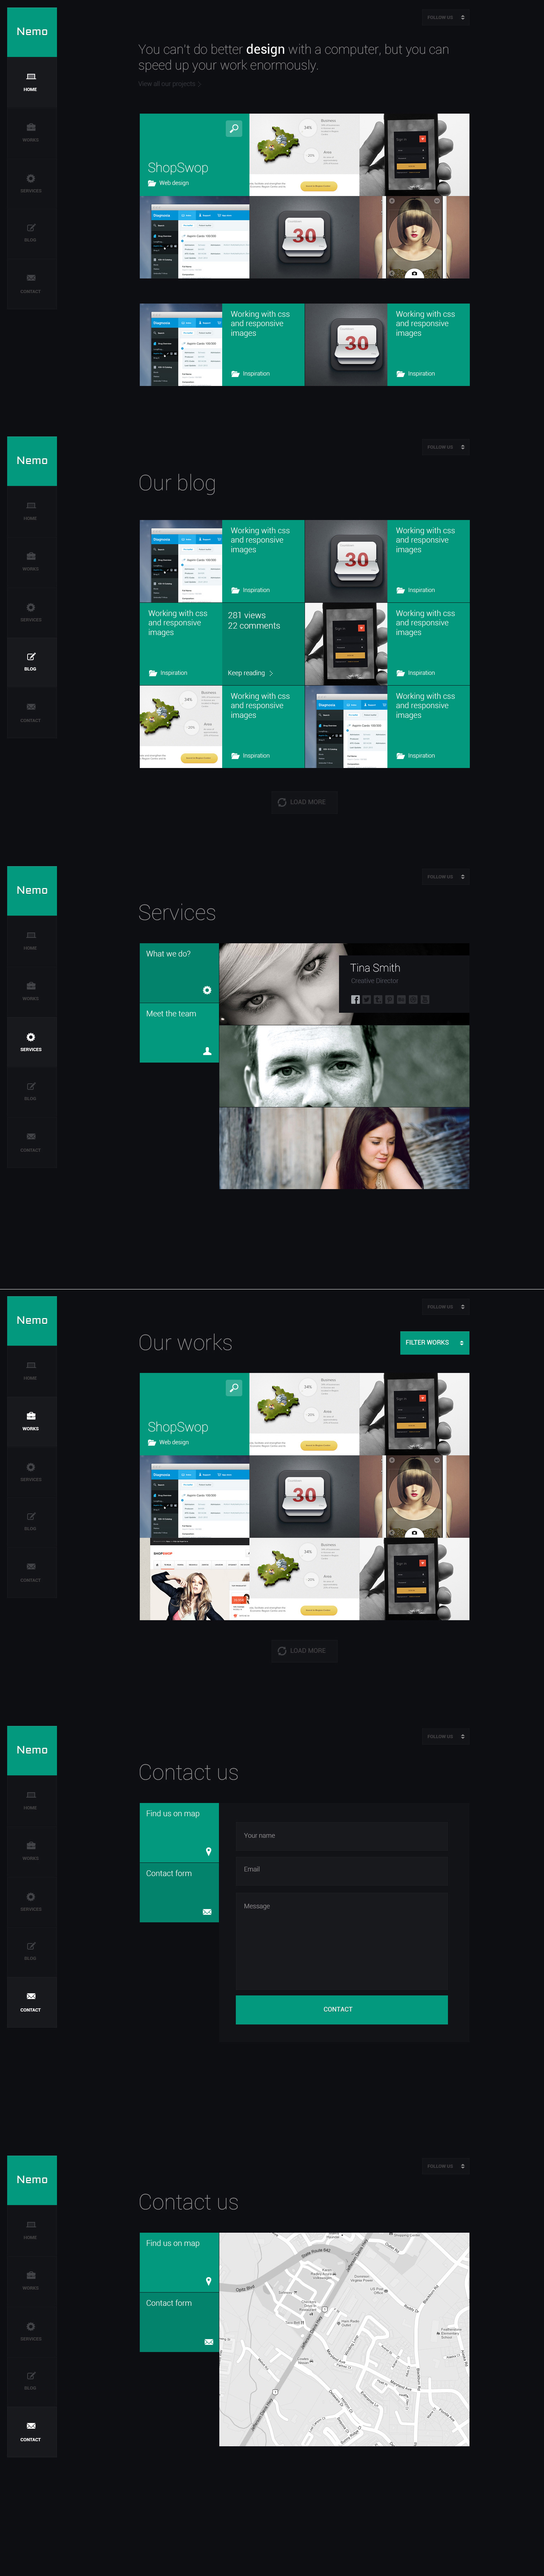Click the "22 comments" text
Viewport: 544px width, 2576px height.
point(254,626)
